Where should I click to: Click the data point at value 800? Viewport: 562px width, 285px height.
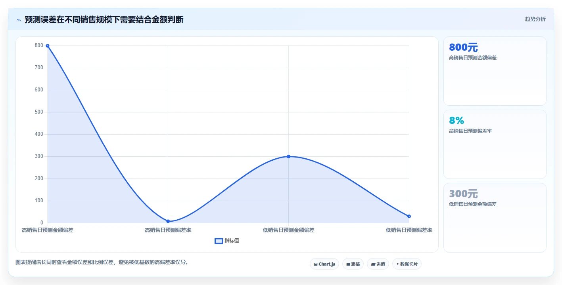tap(48, 46)
